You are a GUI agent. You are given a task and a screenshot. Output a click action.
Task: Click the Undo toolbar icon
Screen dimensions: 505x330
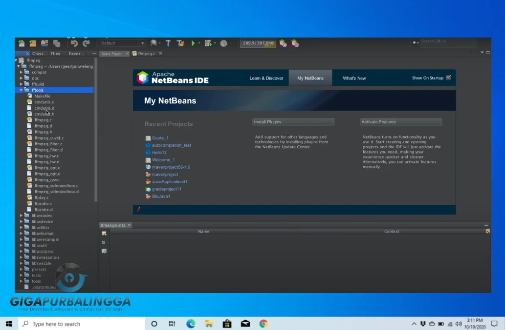point(74,43)
